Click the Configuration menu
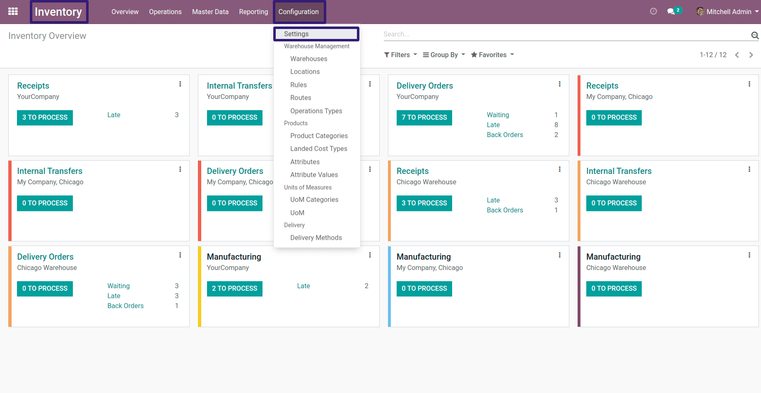Image resolution: width=761 pixels, height=393 pixels. pos(299,12)
